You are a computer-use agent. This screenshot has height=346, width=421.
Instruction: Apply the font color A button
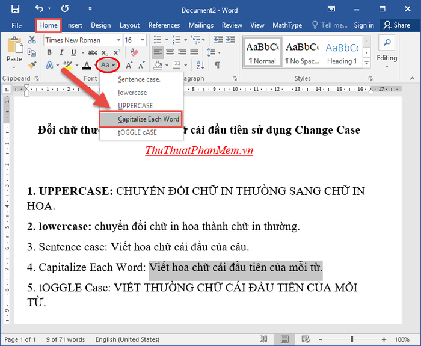[87, 65]
